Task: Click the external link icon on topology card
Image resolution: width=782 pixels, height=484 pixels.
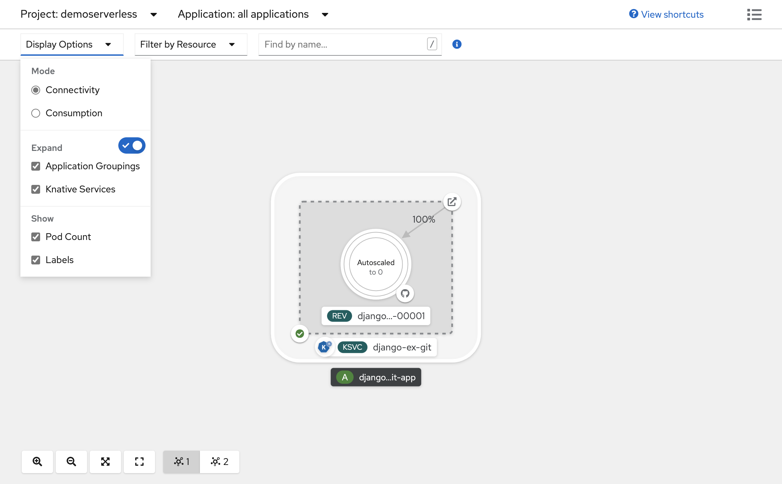Action: [x=452, y=202]
